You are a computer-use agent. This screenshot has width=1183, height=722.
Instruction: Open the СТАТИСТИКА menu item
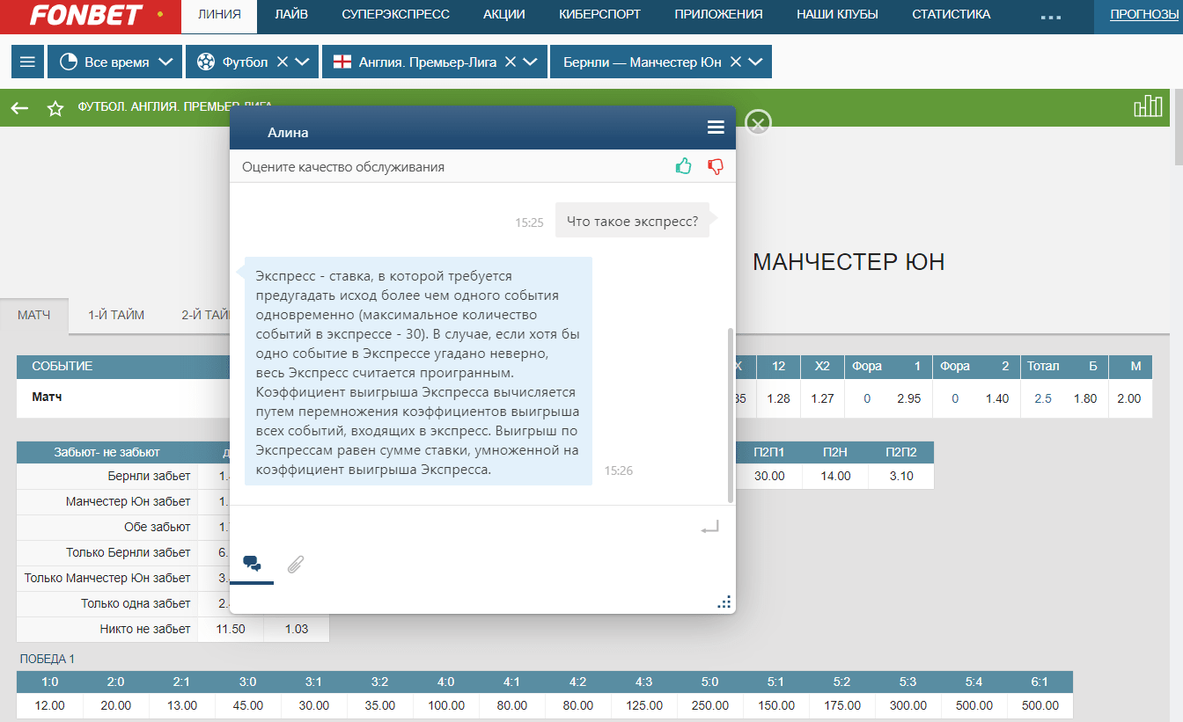951,15
